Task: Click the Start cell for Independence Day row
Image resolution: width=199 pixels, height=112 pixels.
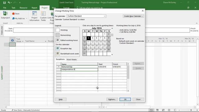Action: 105,69
